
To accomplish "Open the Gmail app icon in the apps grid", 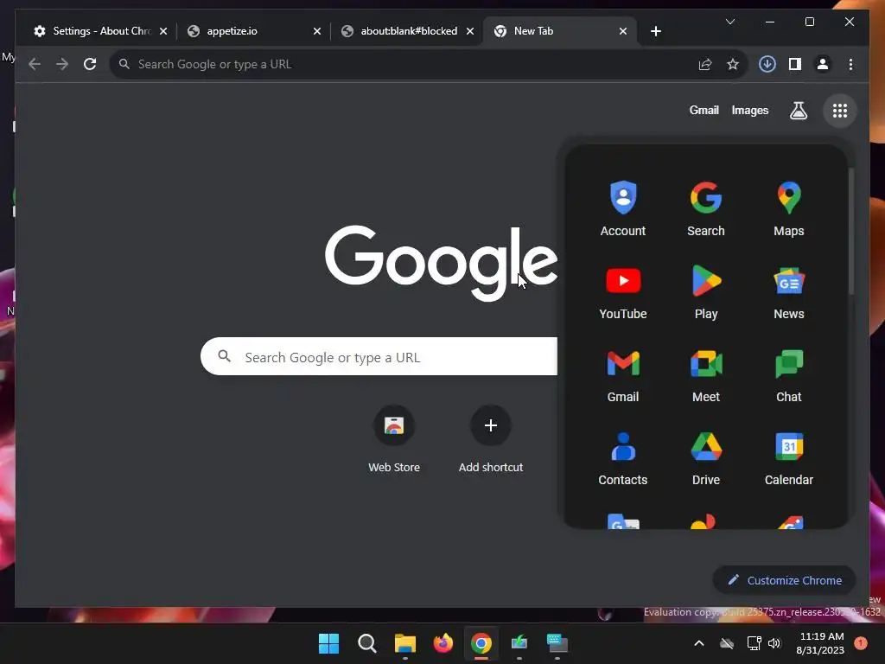I will point(622,374).
